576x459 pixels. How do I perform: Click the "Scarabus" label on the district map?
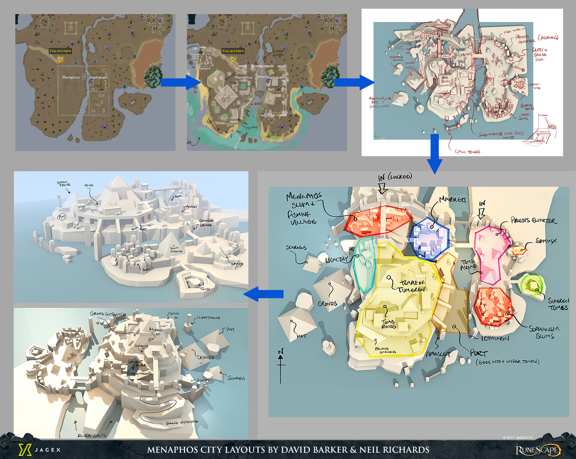point(296,248)
